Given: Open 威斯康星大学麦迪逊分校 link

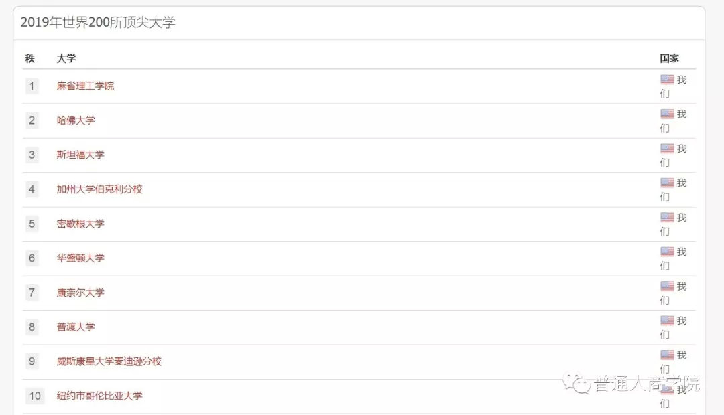Looking at the screenshot, I should [x=109, y=361].
